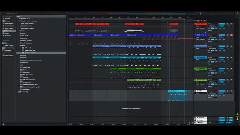Select Keyzone Classic in the Pianos folder
This screenshot has height=135, width=240.
[30, 53]
